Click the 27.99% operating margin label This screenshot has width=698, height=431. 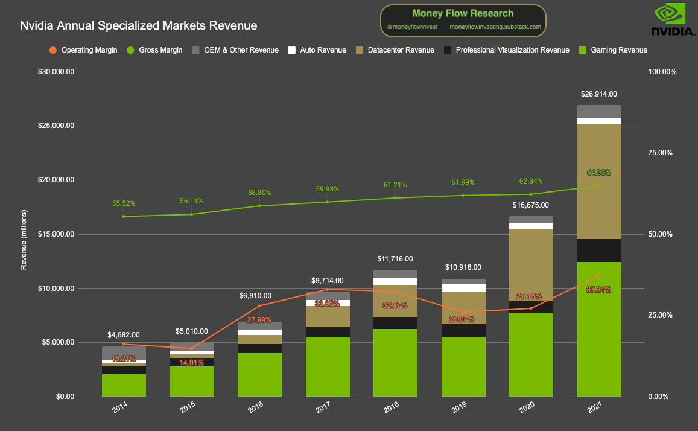259,320
